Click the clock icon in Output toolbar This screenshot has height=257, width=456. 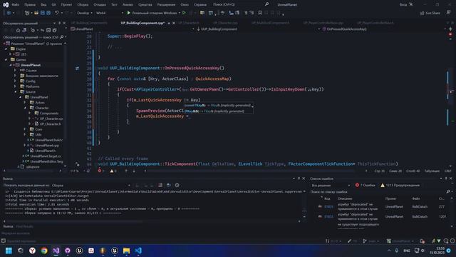pyautogui.click(x=177, y=185)
